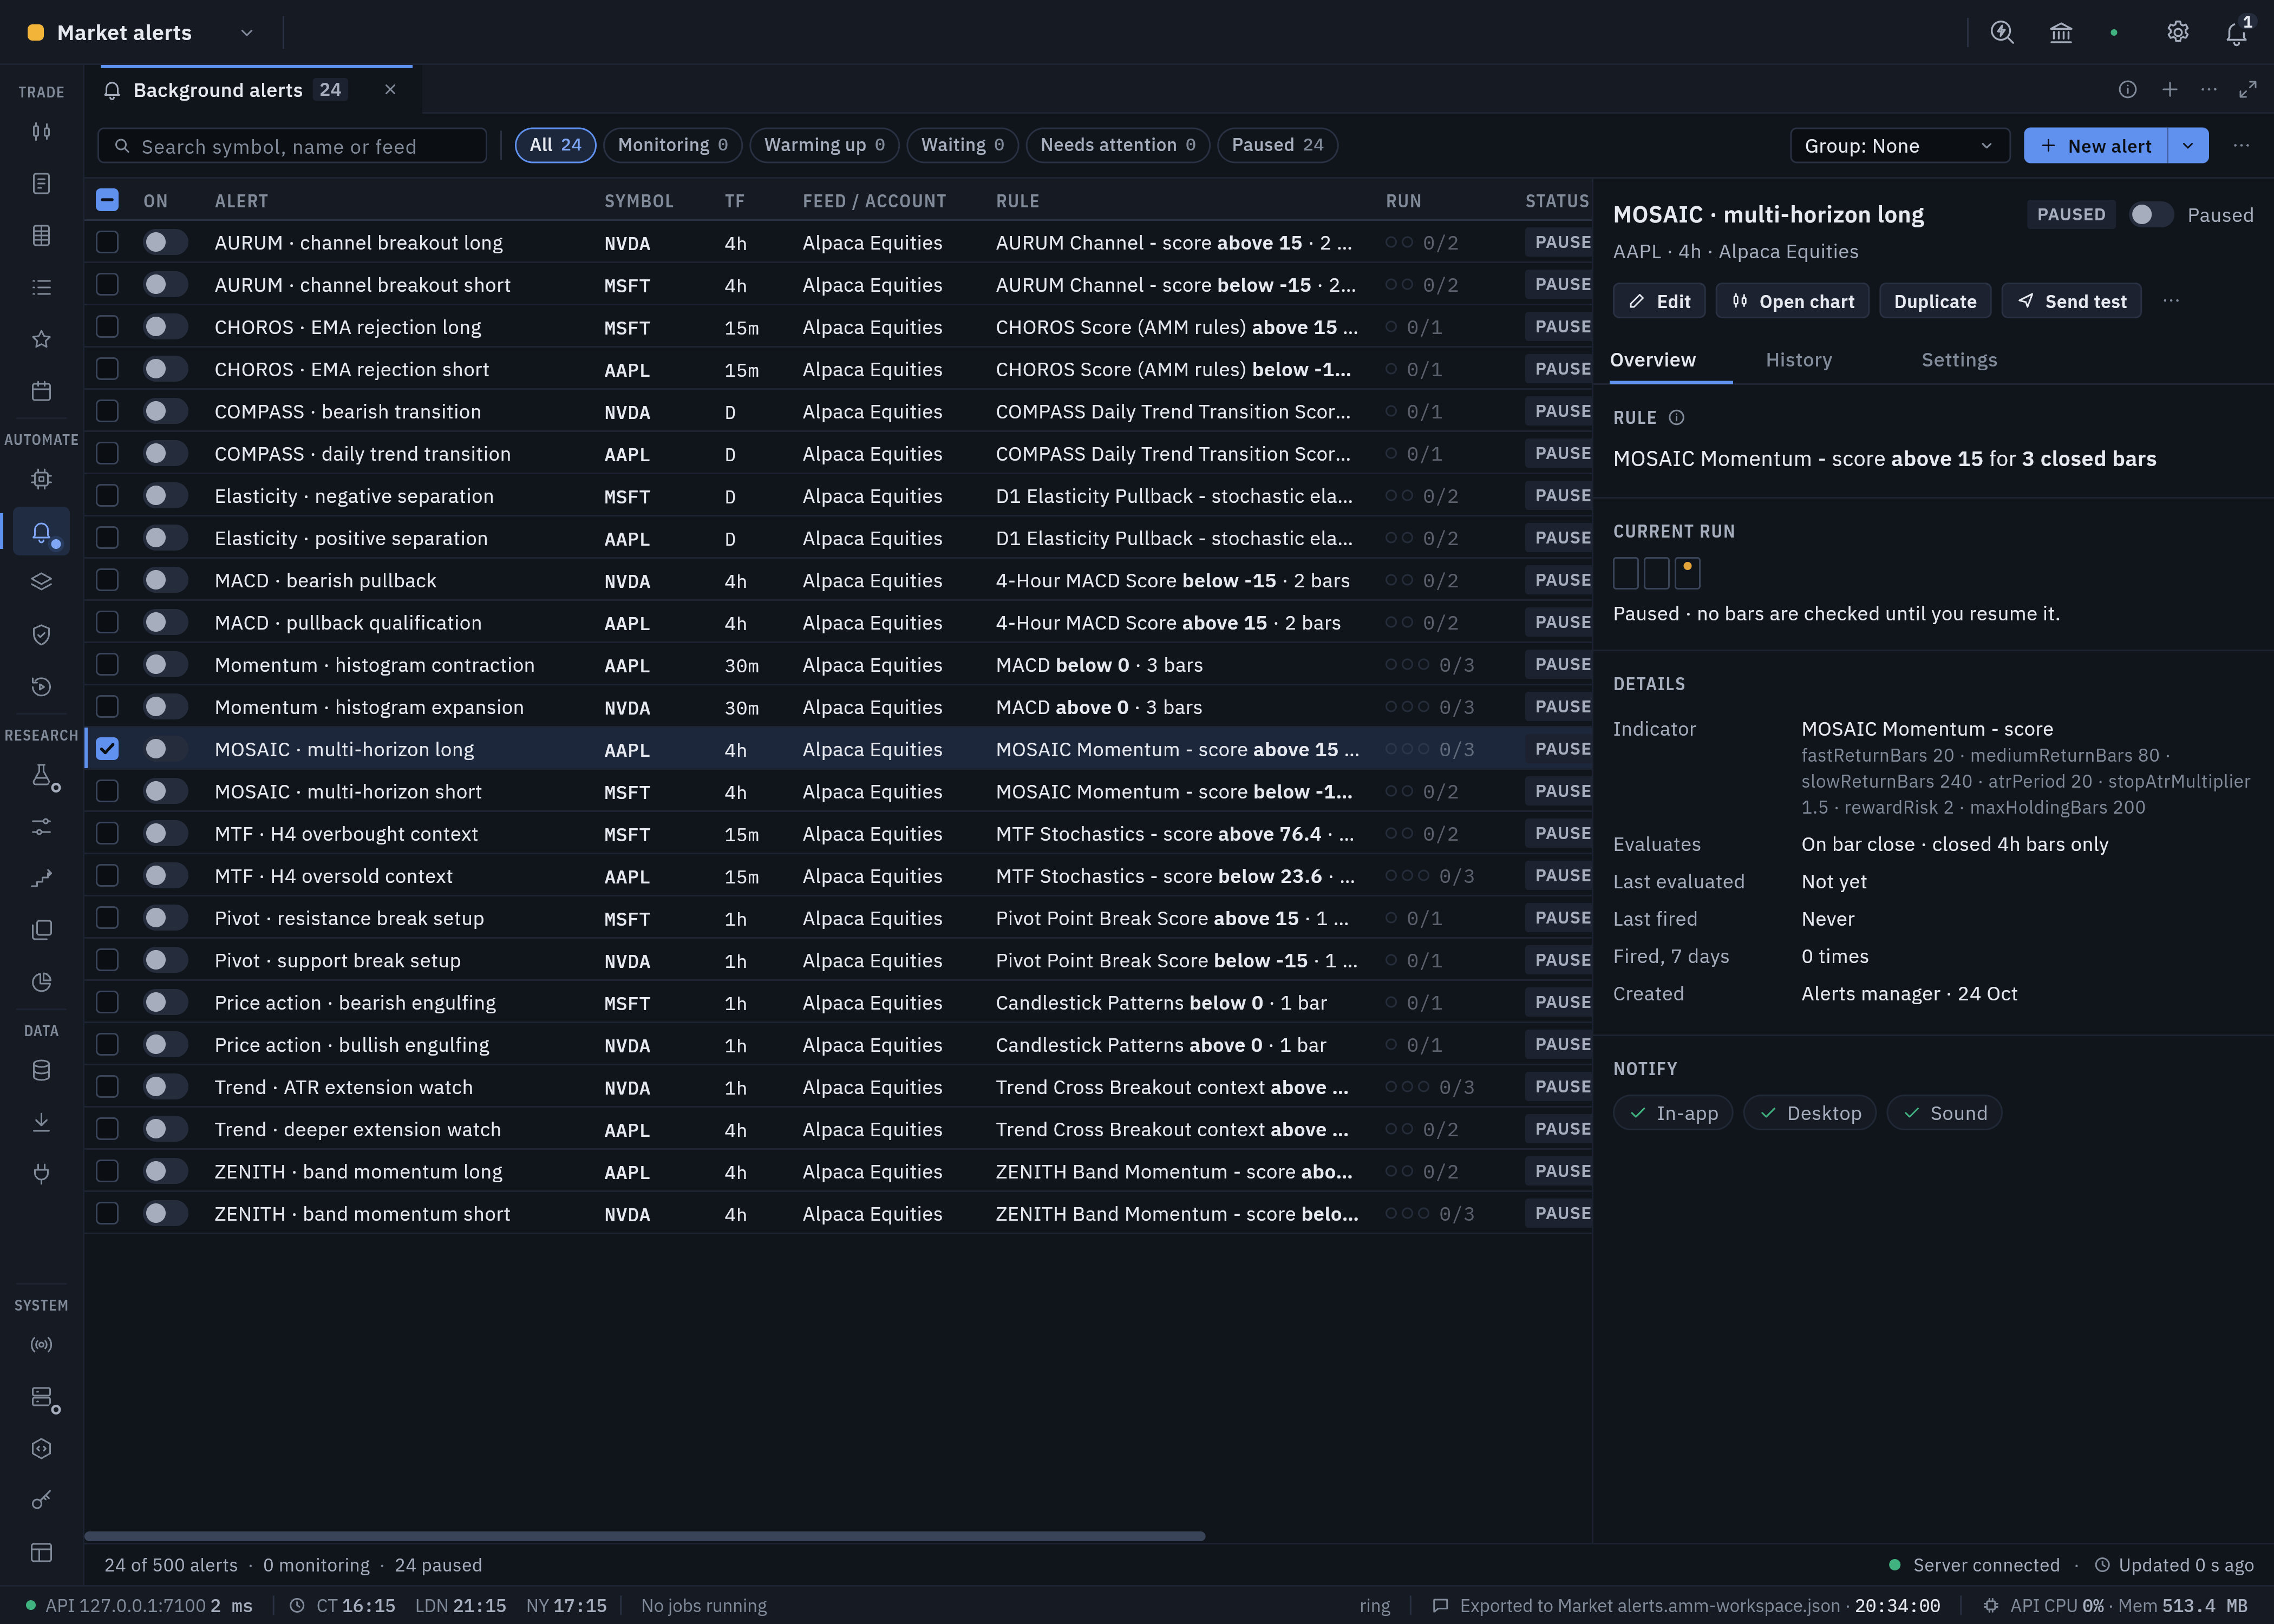The height and width of the screenshot is (1624, 2274).
Task: Enable the MACD bearish pullback ON toggle
Action: pos(165,580)
